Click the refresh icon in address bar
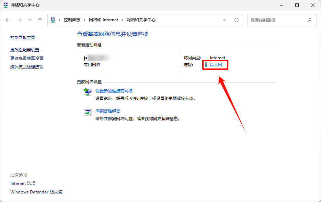Viewport: 321px width, 202px height. [237, 20]
